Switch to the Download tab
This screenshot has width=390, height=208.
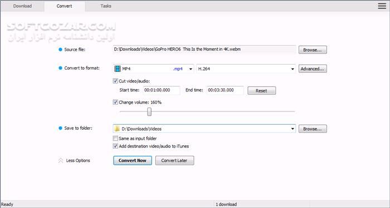(x=22, y=6)
